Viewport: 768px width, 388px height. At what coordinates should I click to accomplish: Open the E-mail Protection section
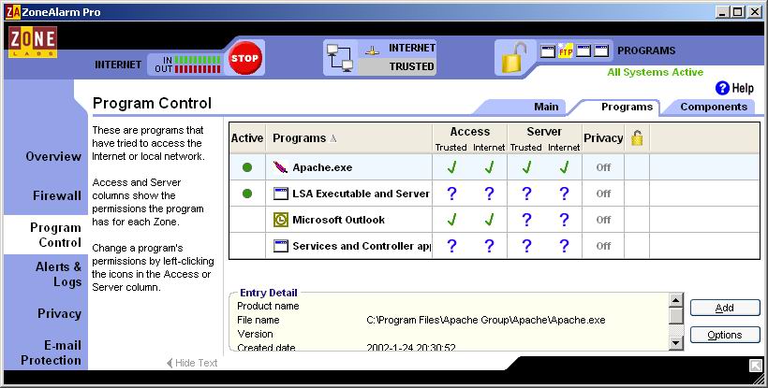tap(51, 352)
